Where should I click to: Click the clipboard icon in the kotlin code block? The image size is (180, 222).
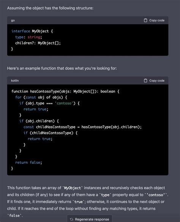(145, 81)
